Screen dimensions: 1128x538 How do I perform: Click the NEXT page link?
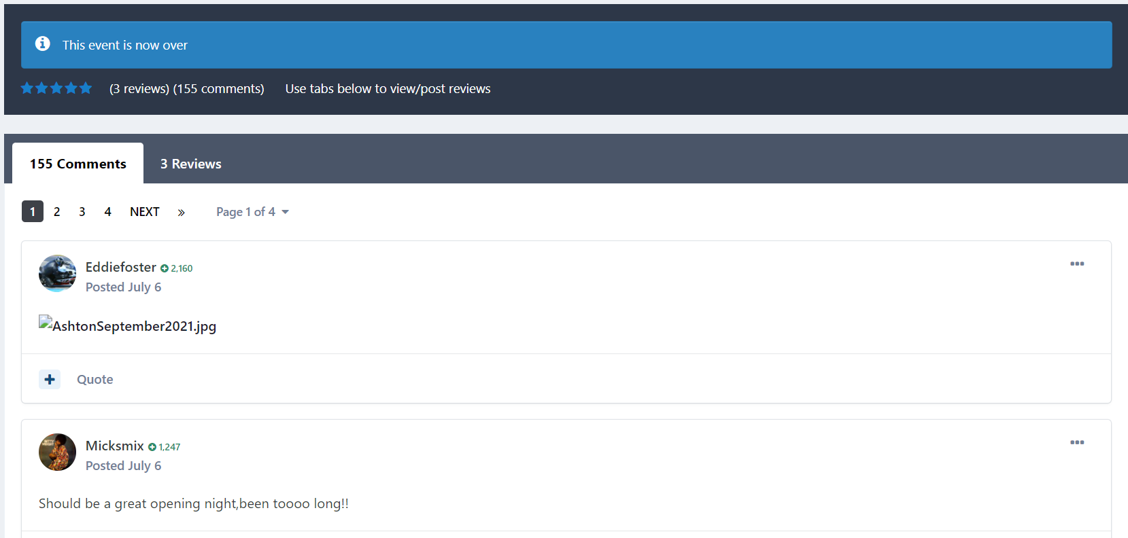(145, 211)
